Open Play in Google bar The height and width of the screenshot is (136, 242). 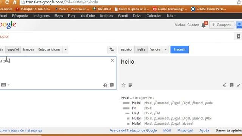pos(71,16)
